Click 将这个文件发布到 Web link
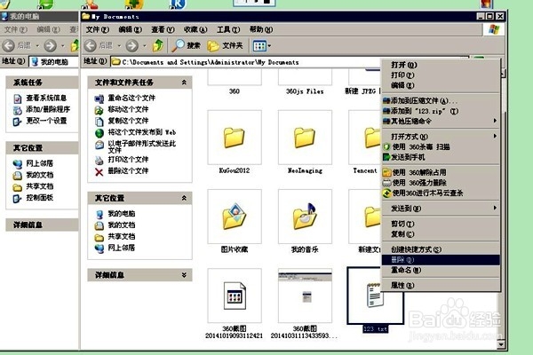 (142, 132)
